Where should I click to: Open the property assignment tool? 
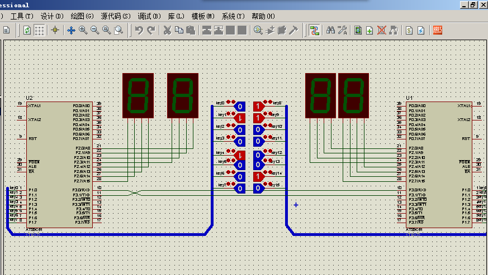pyautogui.click(x=342, y=30)
